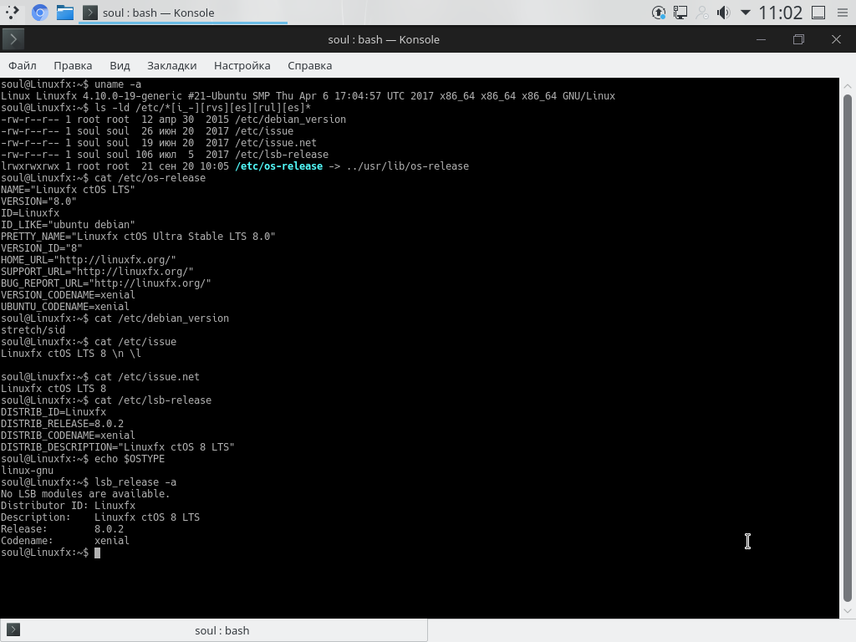Viewport: 856px width, 642px height.
Task: Click the last prompt with the cursor
Action: (50, 553)
